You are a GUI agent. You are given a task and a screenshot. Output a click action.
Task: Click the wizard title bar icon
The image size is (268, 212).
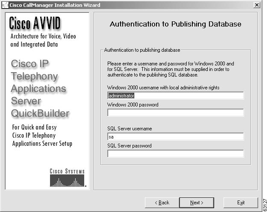click(x=5, y=5)
